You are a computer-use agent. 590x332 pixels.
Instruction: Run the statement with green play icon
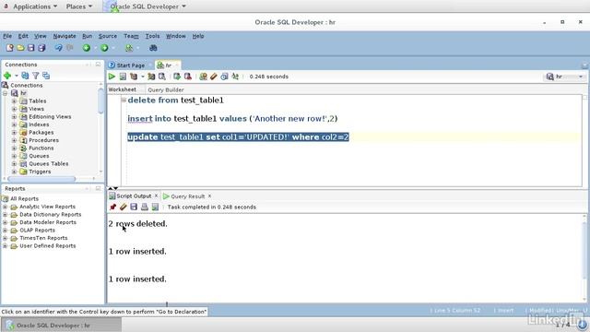pyautogui.click(x=112, y=77)
